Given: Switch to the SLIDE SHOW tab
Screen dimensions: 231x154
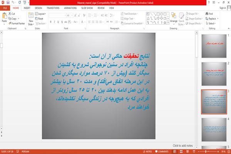Looking at the screenshot, I should [x=87, y=8].
